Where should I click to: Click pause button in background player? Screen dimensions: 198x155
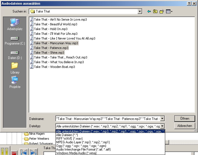click(x=4, y=151)
